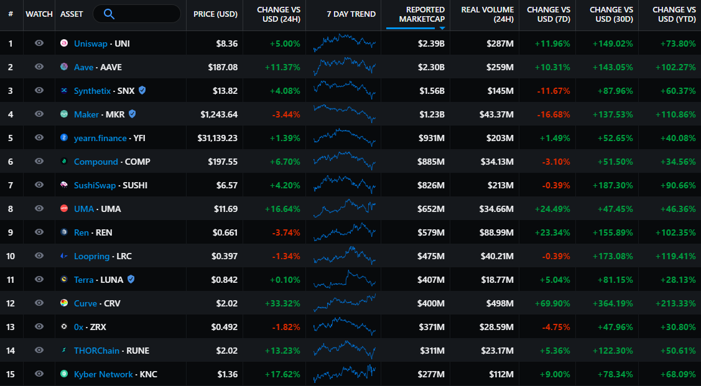
Task: Click the Aave token icon
Action: (x=64, y=67)
